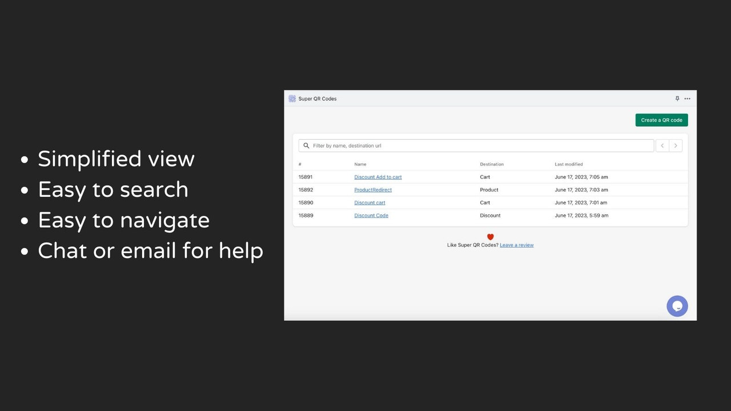731x411 pixels.
Task: Click date June 17, 2023, 7:03 am
Action: pos(581,190)
